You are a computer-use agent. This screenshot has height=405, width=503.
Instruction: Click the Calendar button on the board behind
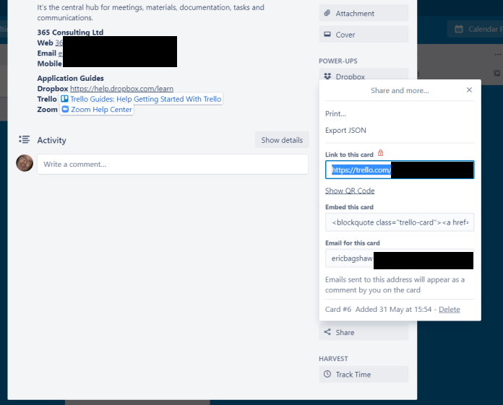476,29
